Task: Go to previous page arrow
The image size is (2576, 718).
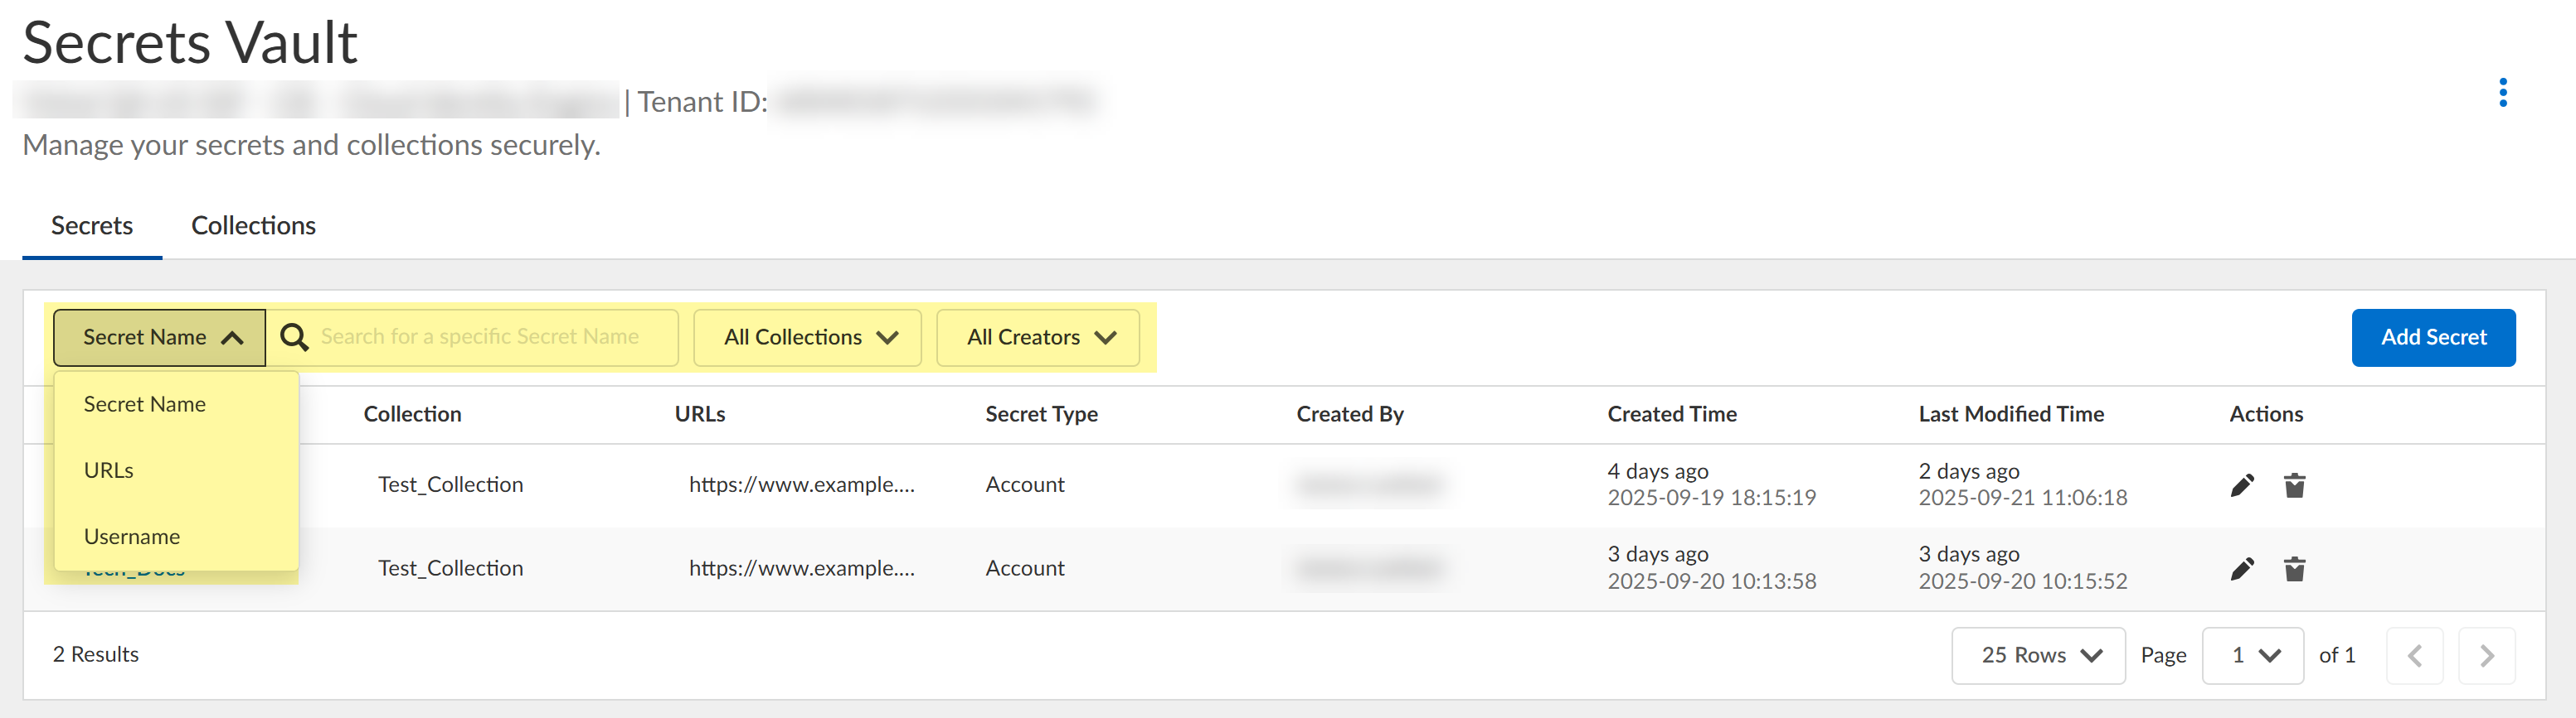Action: [2414, 656]
